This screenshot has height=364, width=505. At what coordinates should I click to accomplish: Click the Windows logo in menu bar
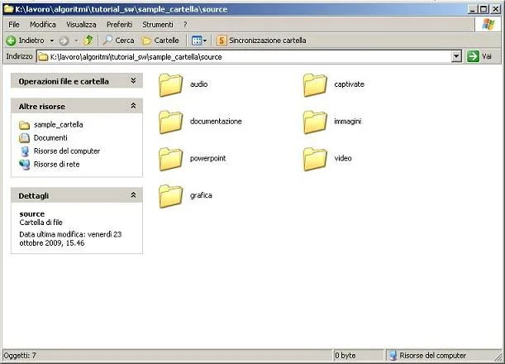488,24
